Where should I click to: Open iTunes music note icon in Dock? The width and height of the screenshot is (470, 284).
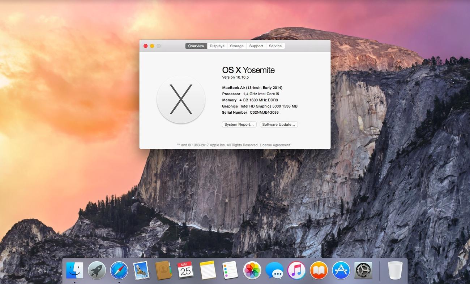[296, 270]
